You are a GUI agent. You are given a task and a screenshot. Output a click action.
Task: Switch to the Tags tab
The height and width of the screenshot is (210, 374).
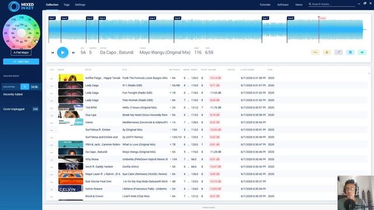click(x=67, y=5)
